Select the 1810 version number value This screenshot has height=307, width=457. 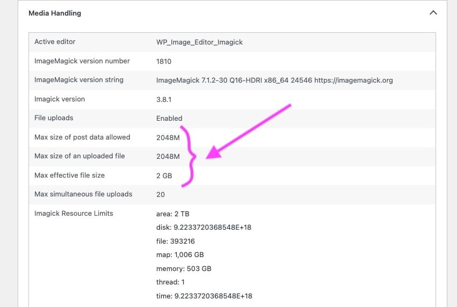(163, 62)
